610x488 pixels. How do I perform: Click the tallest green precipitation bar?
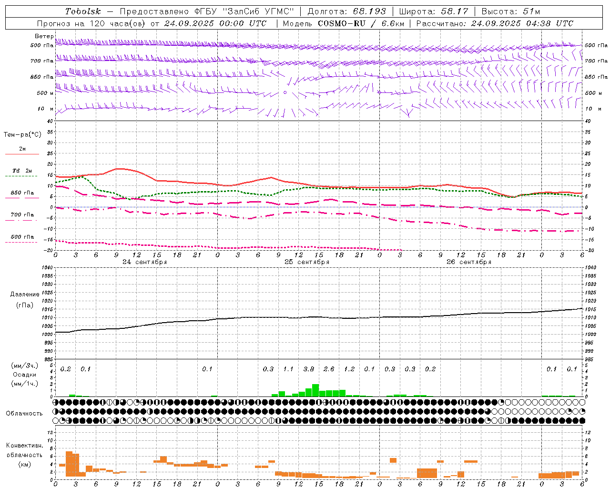pos(315,390)
